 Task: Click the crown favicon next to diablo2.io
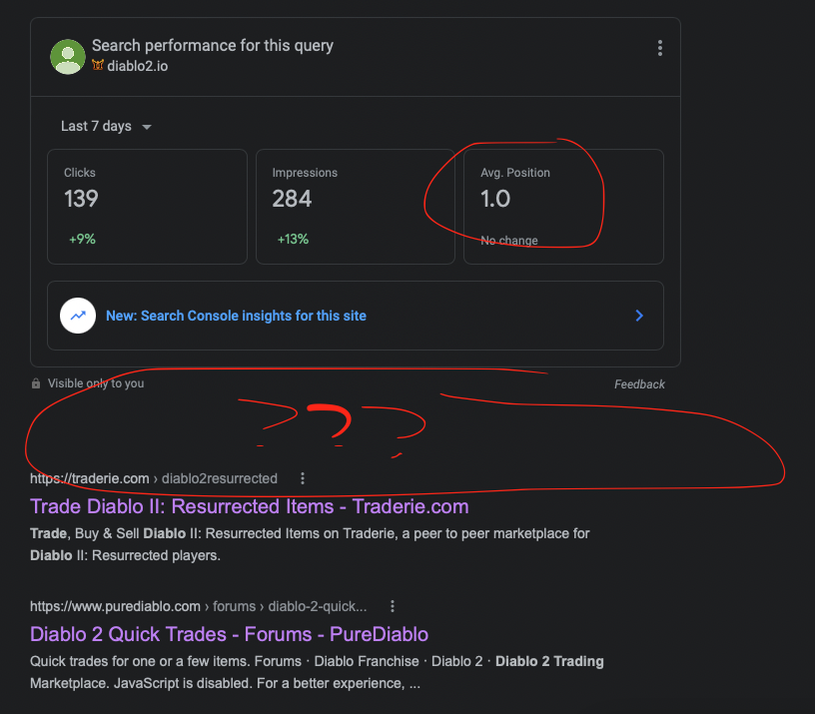(98, 66)
